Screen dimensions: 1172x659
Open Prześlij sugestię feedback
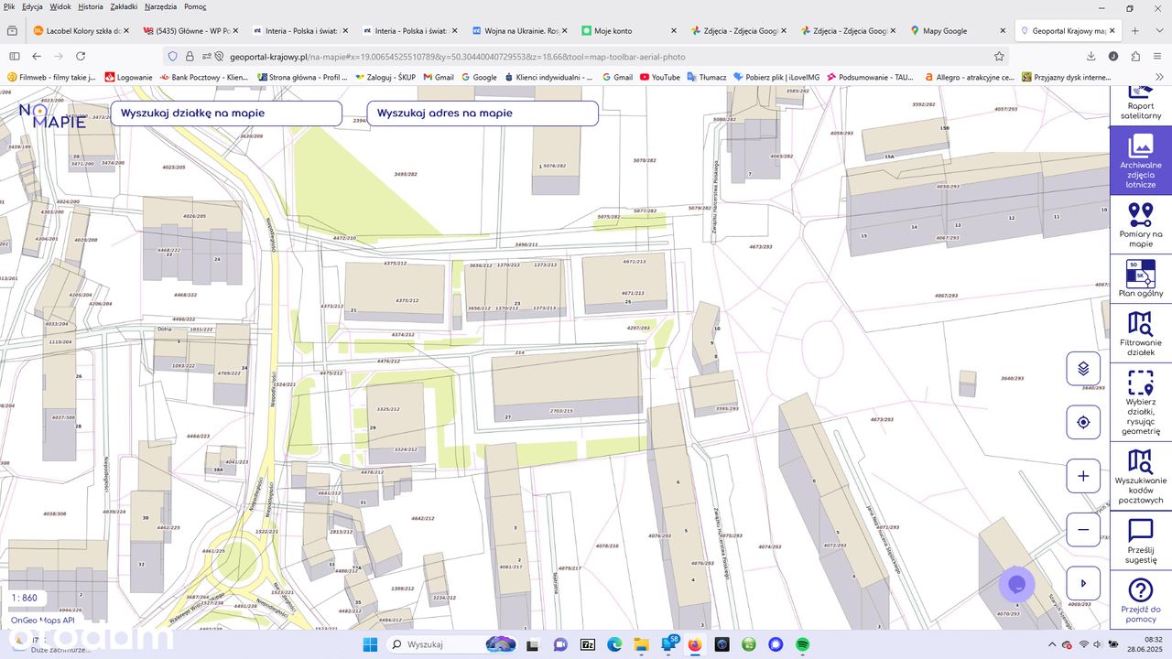(1141, 540)
